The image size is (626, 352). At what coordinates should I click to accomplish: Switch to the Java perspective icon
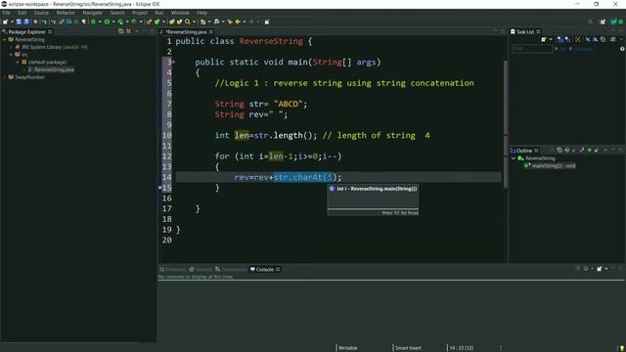point(613,22)
